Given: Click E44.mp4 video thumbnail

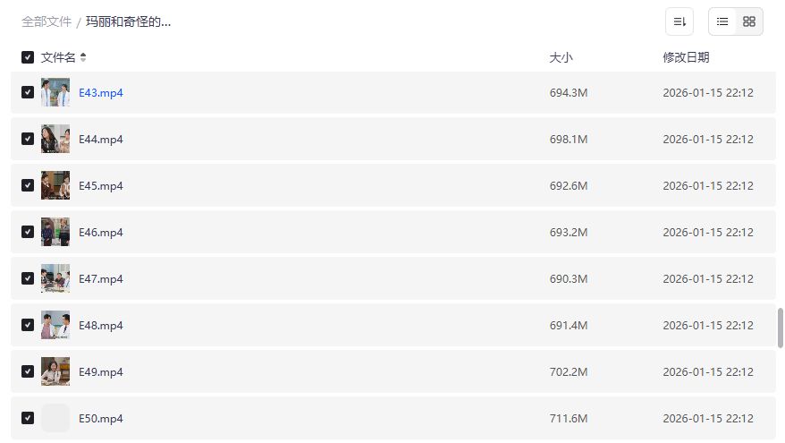Looking at the screenshot, I should (x=55, y=139).
